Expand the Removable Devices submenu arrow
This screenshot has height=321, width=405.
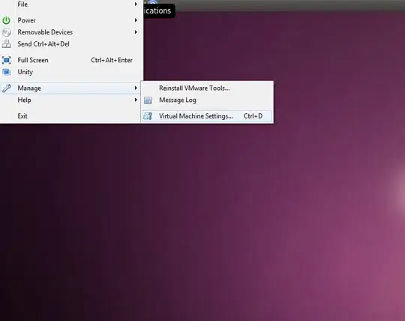click(x=136, y=32)
